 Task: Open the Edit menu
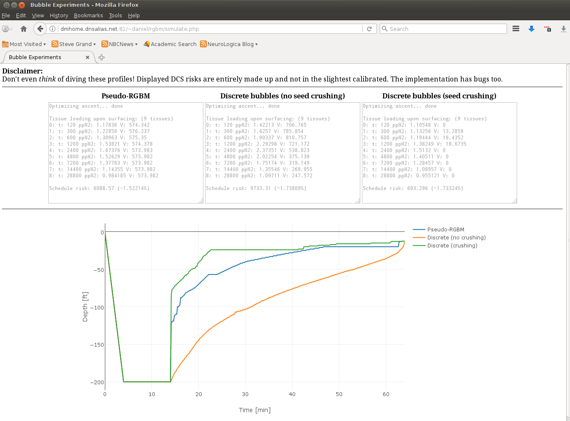point(21,16)
